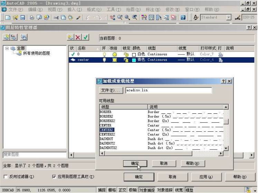
Task: Toggle the lock icon of center layer
Action: tap(126, 60)
